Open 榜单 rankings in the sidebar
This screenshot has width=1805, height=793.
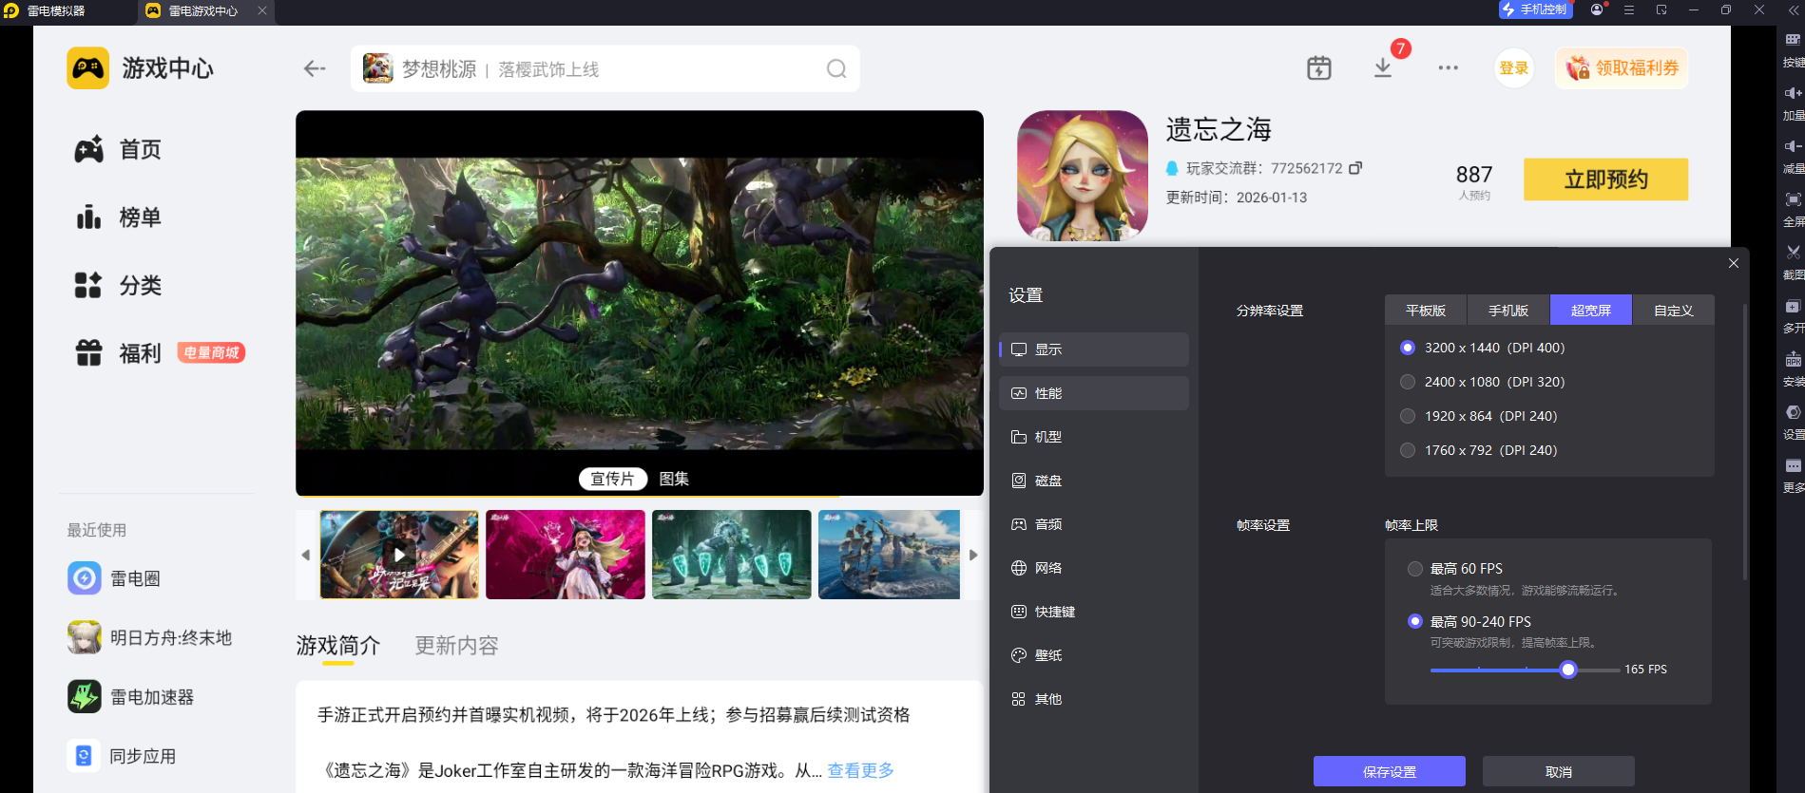click(x=119, y=217)
